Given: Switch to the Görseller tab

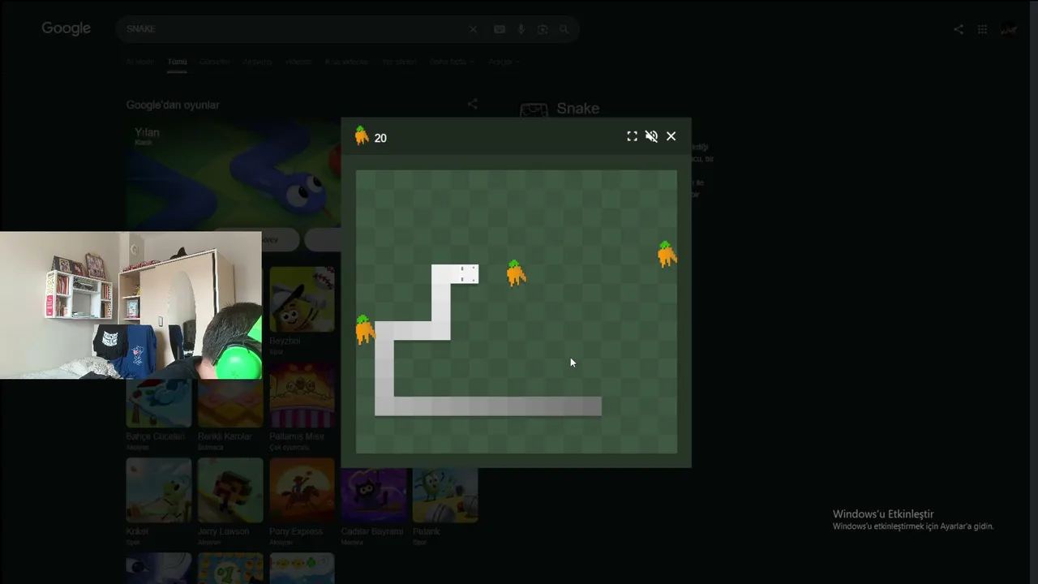Looking at the screenshot, I should [x=214, y=62].
